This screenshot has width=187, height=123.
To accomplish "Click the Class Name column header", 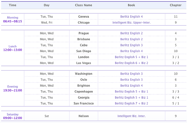I will click(83, 5).
